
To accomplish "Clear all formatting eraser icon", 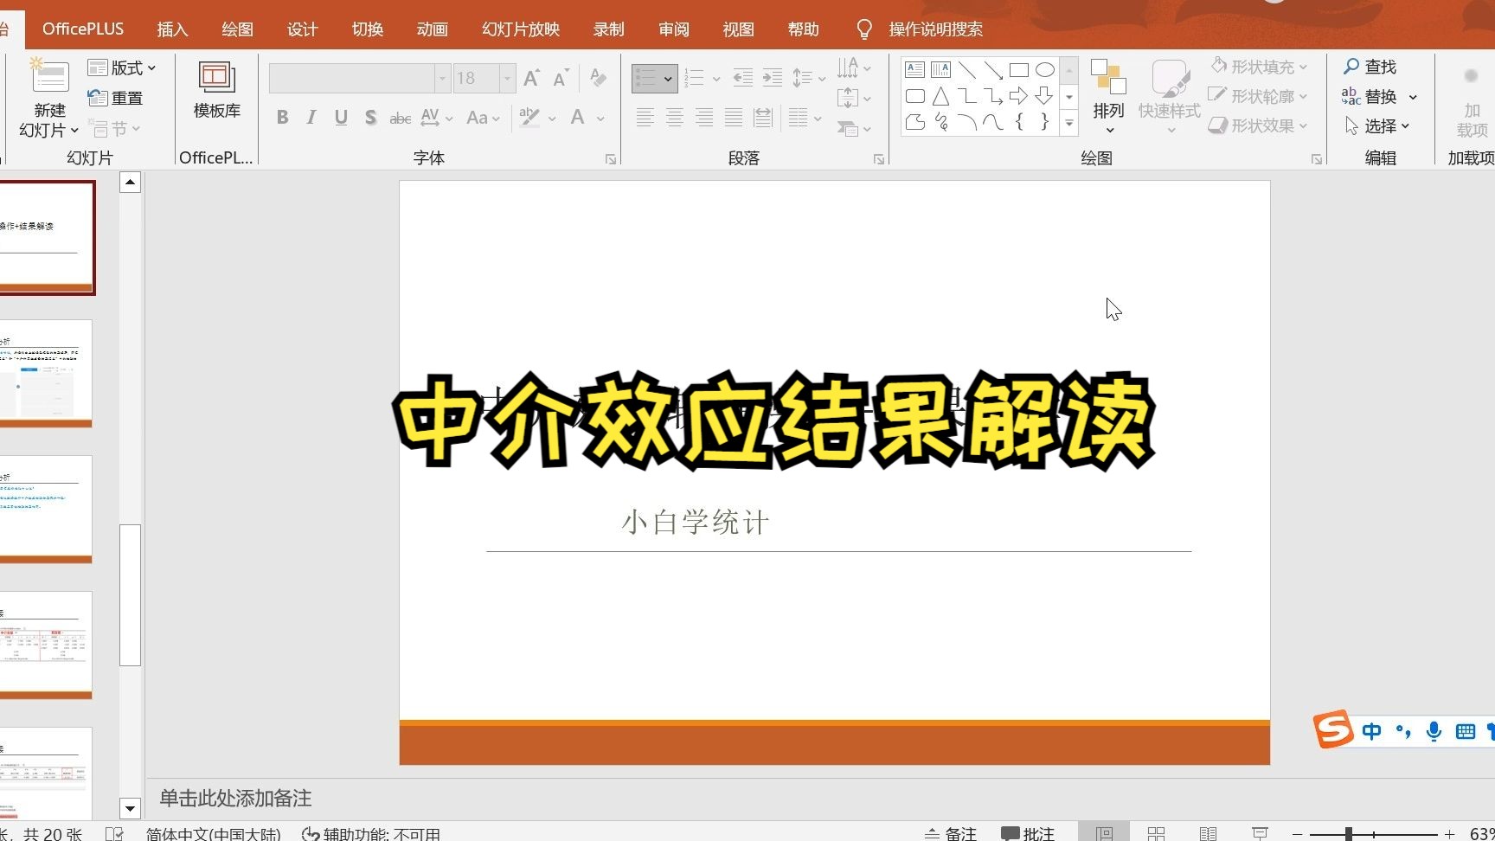I will coord(598,78).
